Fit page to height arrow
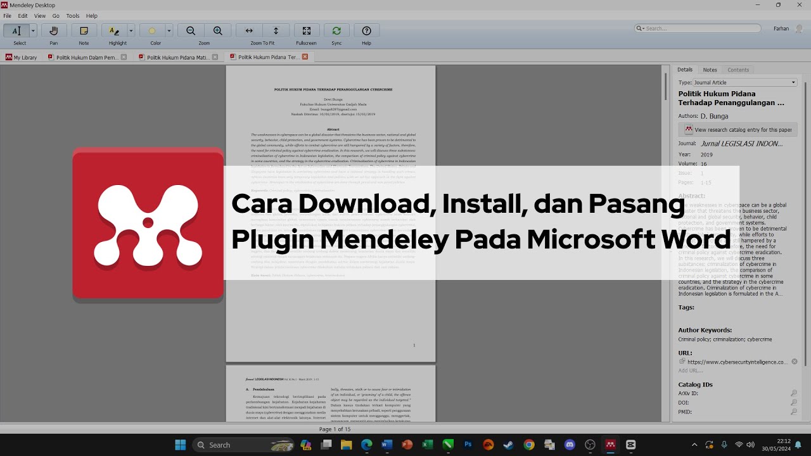This screenshot has width=811, height=456. click(276, 30)
